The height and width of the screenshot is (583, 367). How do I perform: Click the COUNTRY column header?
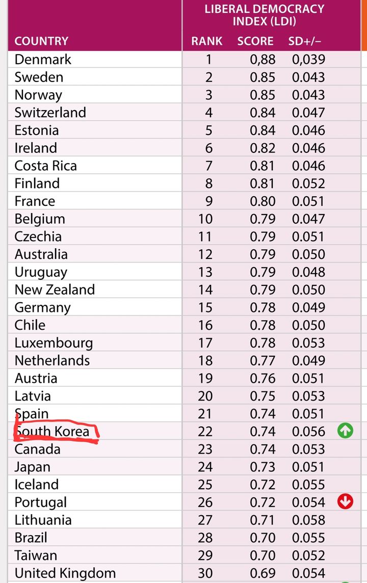[x=41, y=41]
